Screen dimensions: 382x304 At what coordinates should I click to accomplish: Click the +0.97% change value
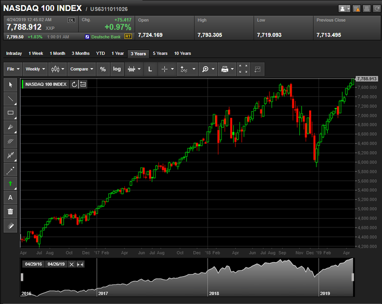click(x=118, y=27)
